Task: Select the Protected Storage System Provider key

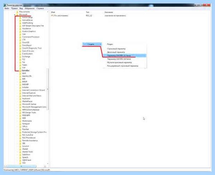Action: (34, 132)
